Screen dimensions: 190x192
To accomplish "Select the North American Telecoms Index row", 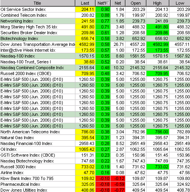I will click(x=95, y=132).
